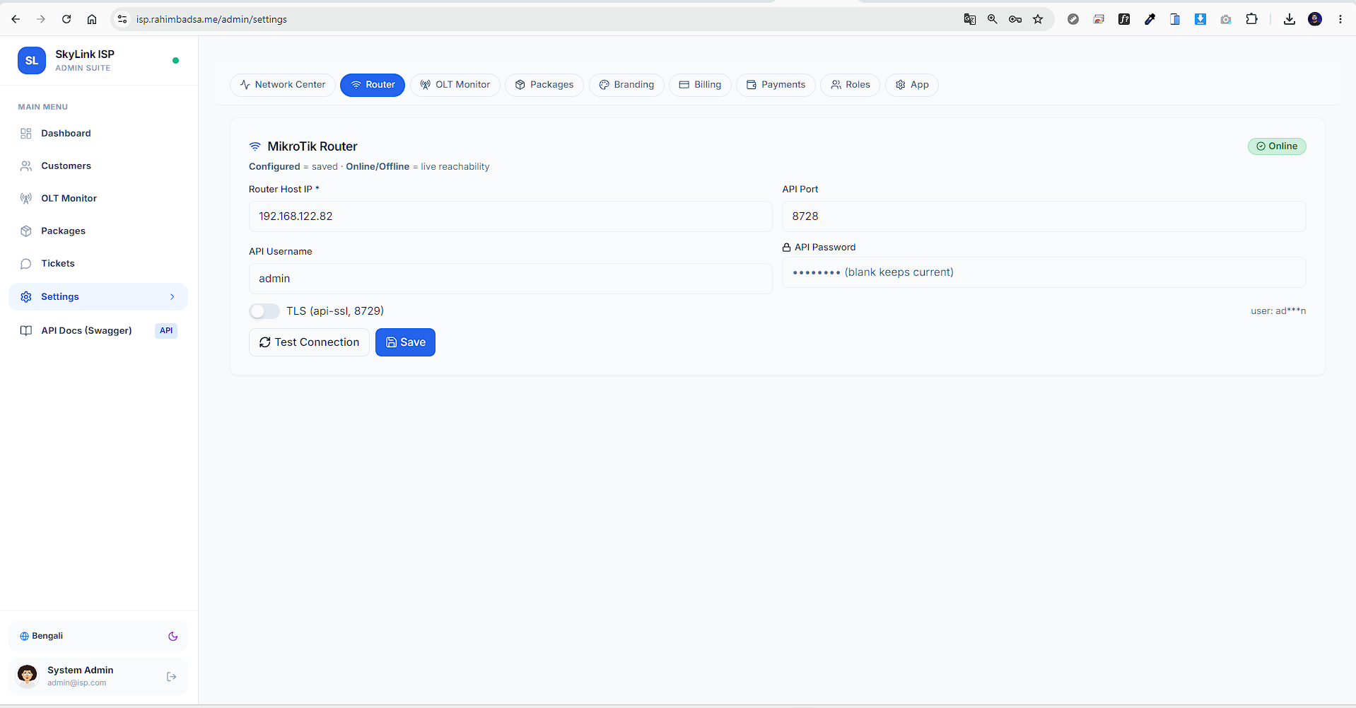Open the zoom control icon

pos(993,19)
